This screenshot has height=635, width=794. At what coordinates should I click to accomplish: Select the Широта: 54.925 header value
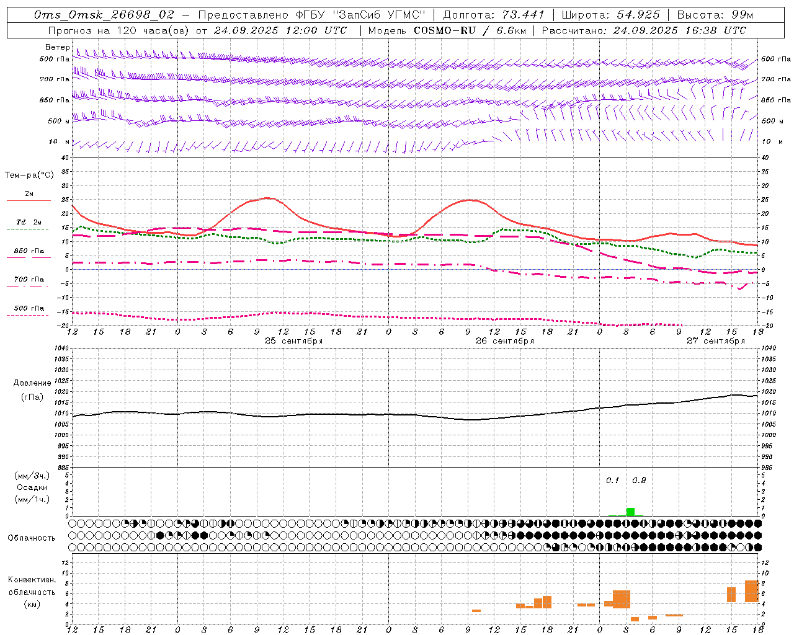(611, 14)
